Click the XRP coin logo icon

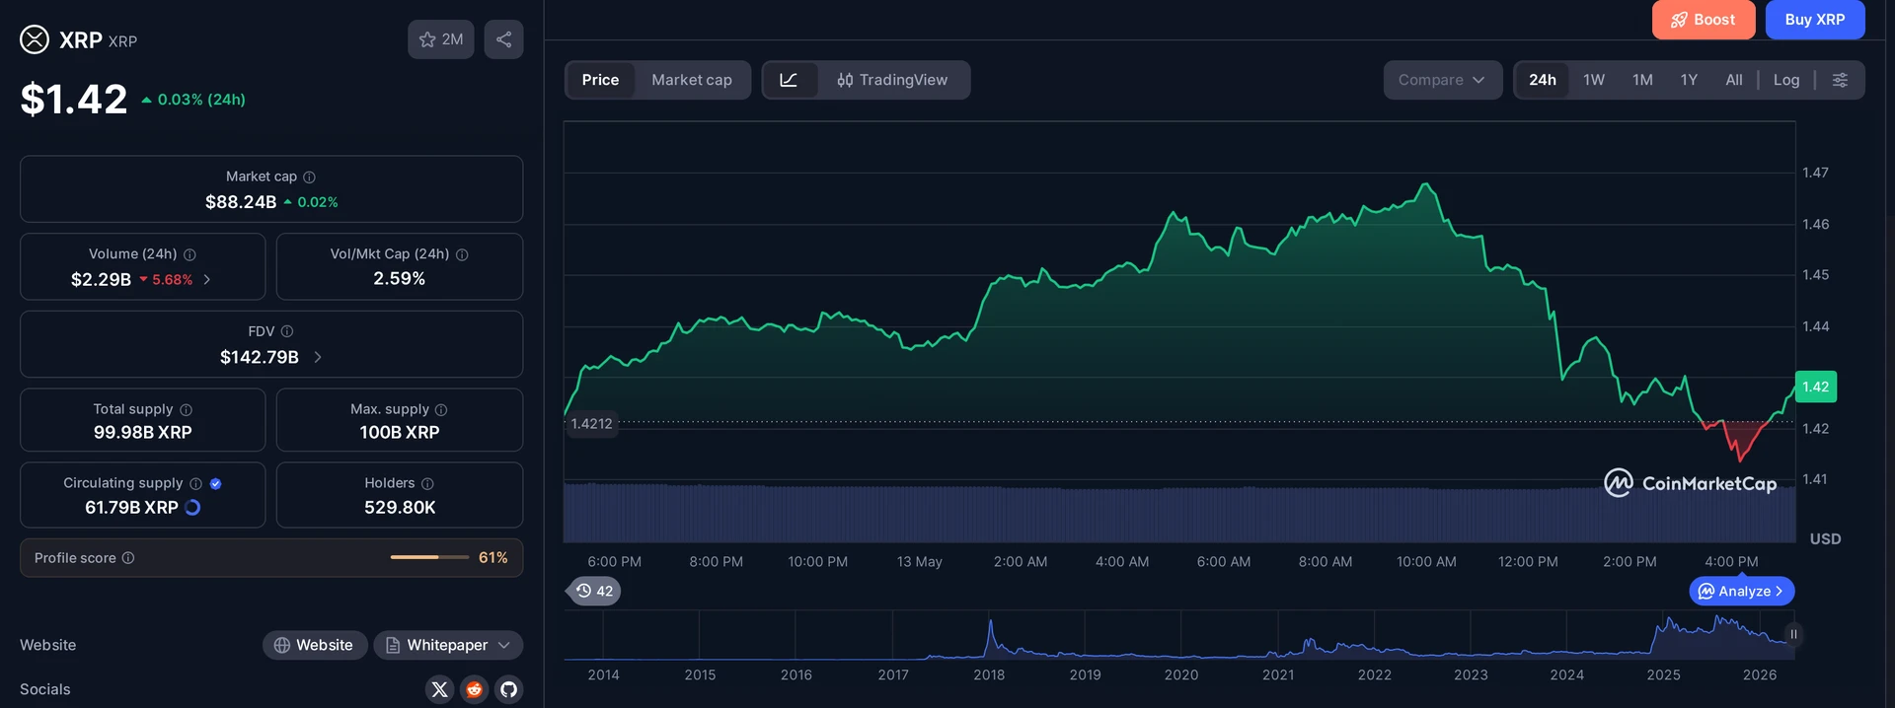point(35,39)
